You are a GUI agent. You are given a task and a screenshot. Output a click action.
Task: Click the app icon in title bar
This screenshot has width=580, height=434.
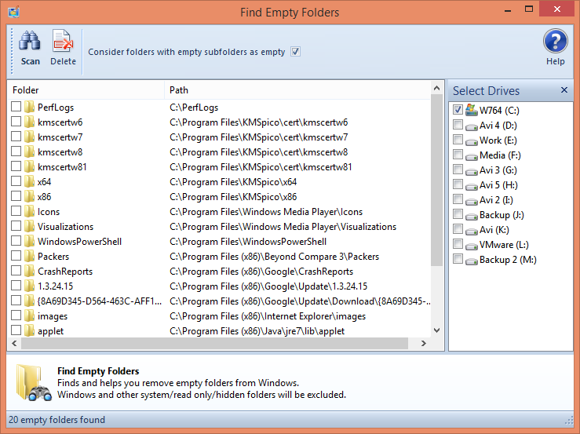point(13,12)
